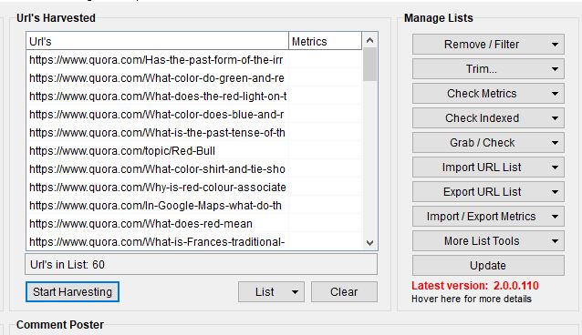Click the Metrics column header
The height and width of the screenshot is (335, 582).
click(325, 41)
